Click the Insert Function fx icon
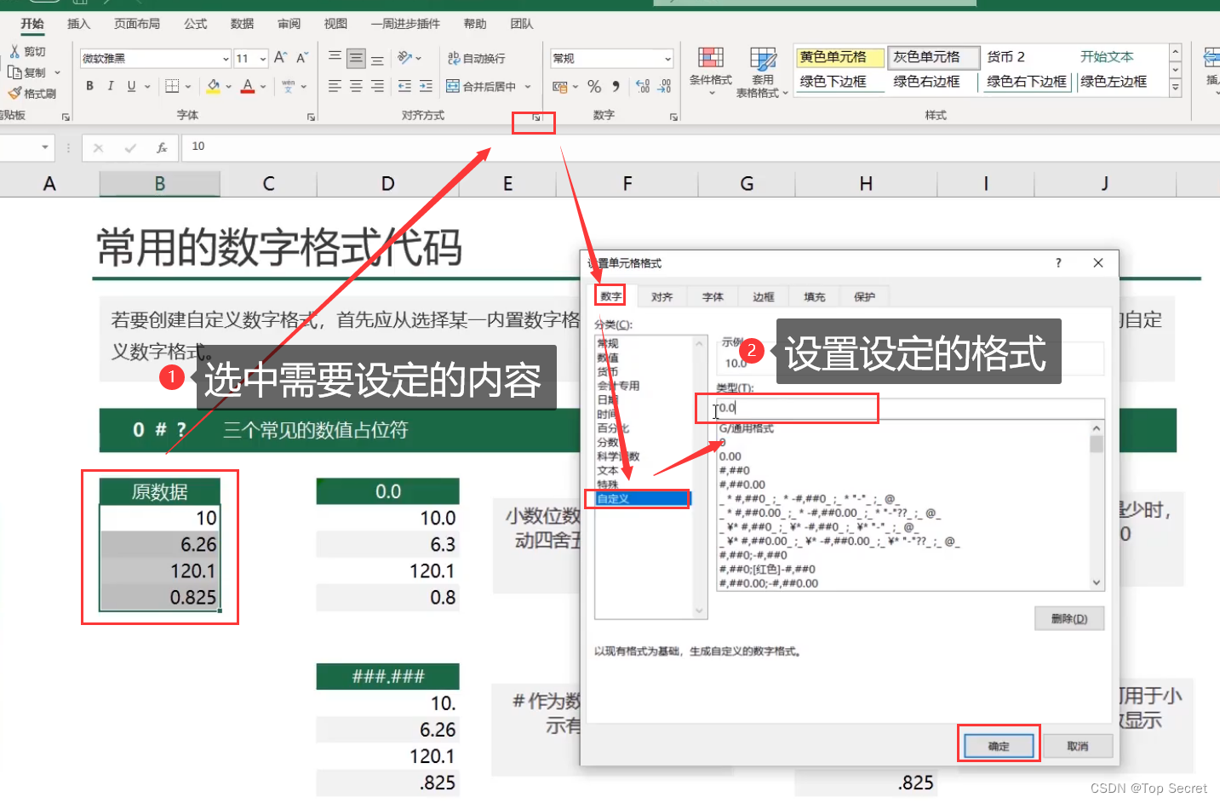 162,147
